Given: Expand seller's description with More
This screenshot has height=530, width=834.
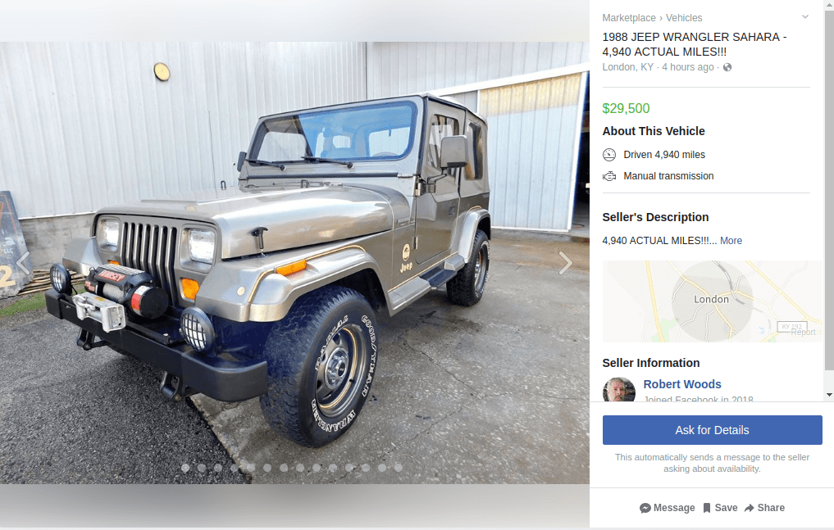Looking at the screenshot, I should click(731, 241).
